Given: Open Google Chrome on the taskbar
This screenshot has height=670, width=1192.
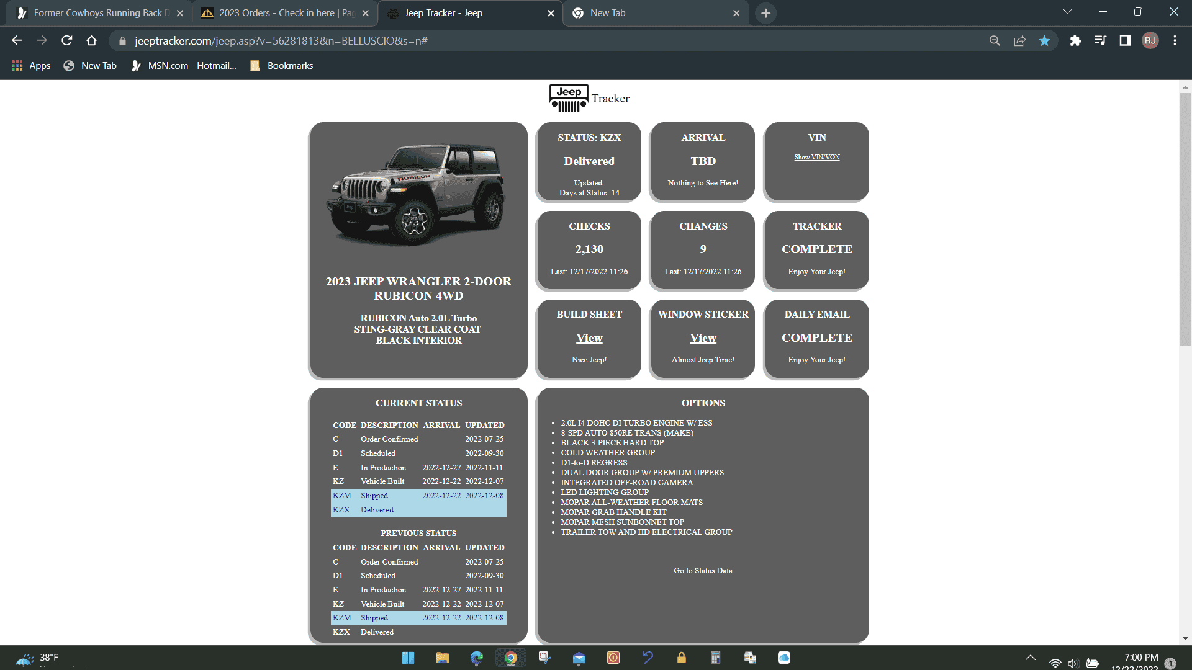Looking at the screenshot, I should point(510,658).
